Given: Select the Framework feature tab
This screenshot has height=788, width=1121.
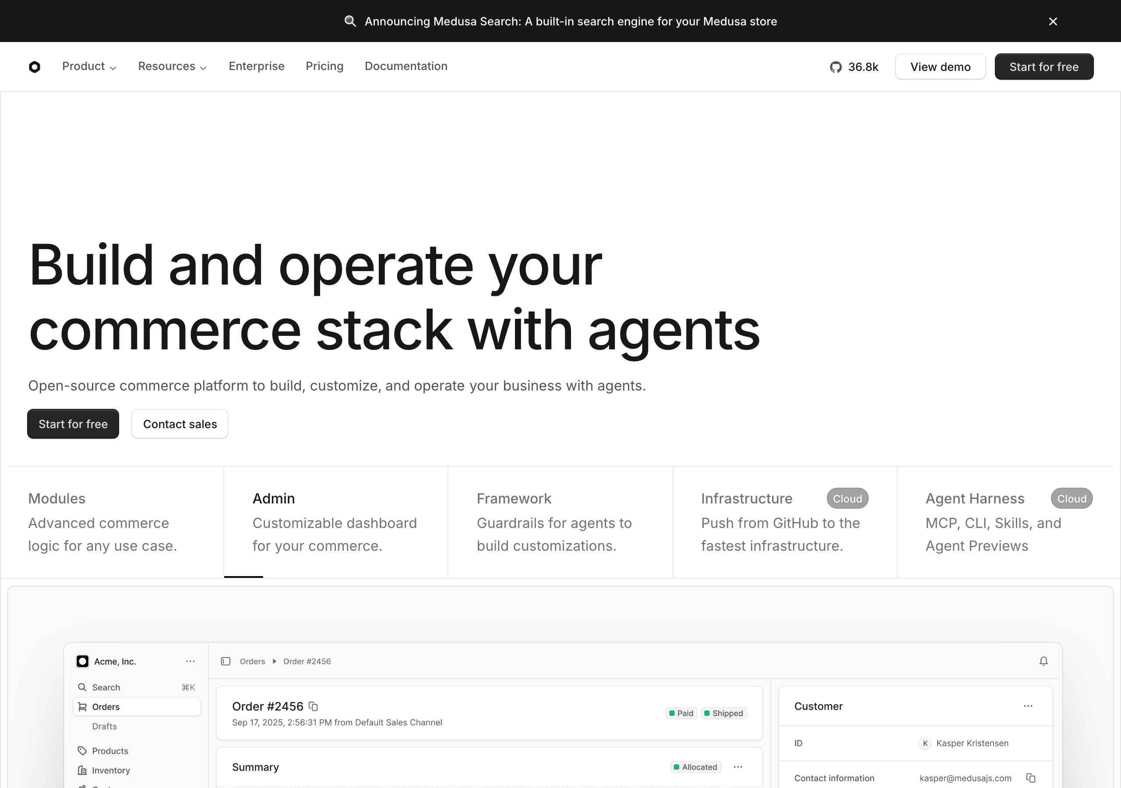Looking at the screenshot, I should coord(560,522).
